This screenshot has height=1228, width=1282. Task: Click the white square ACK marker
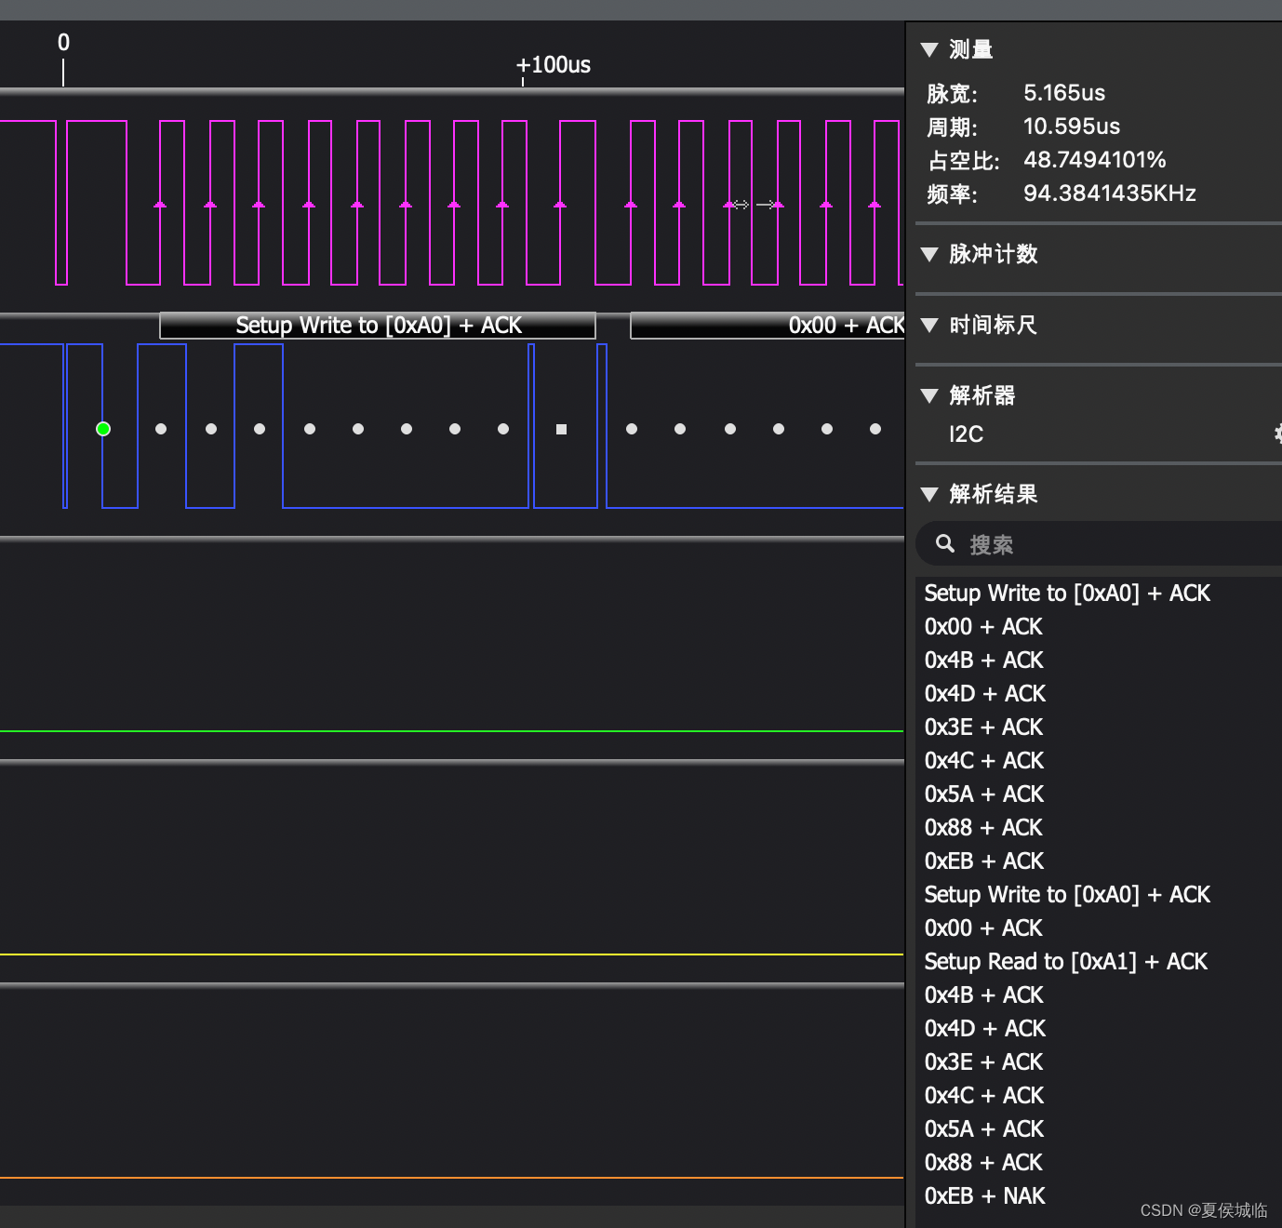point(561,429)
